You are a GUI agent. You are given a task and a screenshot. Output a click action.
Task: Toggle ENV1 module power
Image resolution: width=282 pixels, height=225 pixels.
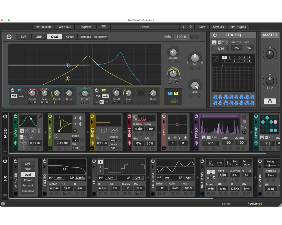pos(129,116)
